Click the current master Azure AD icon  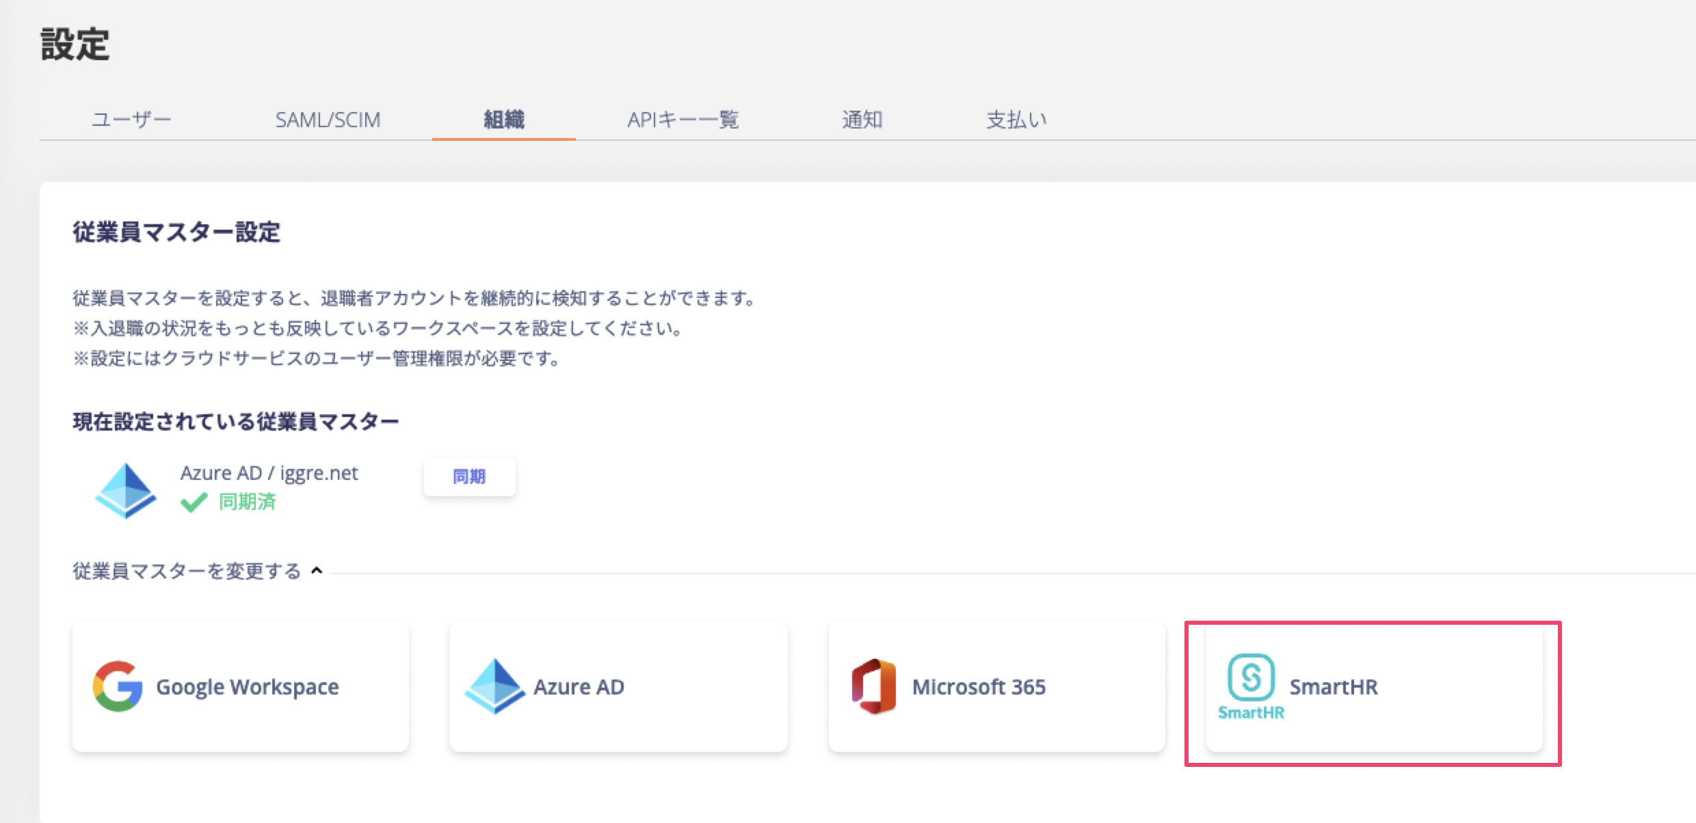[126, 491]
